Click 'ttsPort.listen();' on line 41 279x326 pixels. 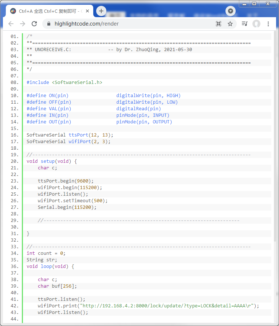click(62, 299)
